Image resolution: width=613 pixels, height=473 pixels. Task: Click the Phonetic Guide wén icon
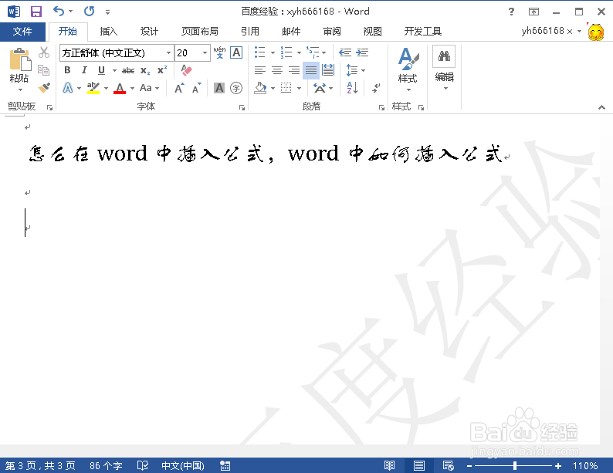point(219,52)
